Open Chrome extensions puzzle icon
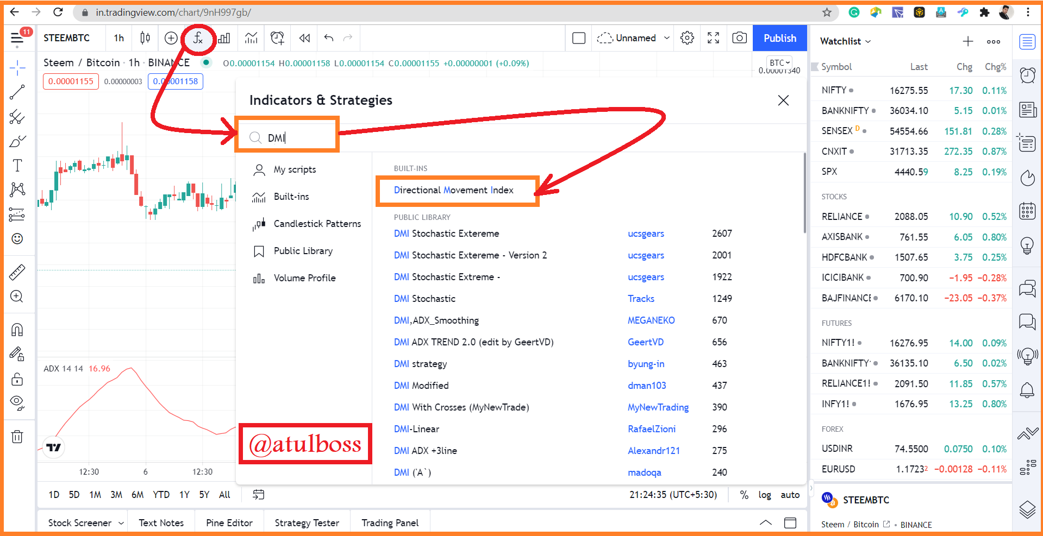The width and height of the screenshot is (1043, 536). tap(984, 12)
